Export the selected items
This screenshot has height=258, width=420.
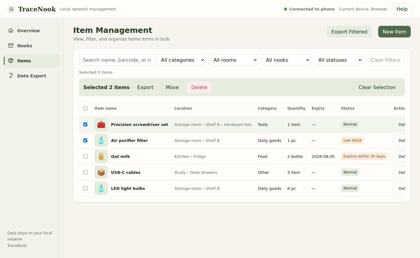coord(145,87)
